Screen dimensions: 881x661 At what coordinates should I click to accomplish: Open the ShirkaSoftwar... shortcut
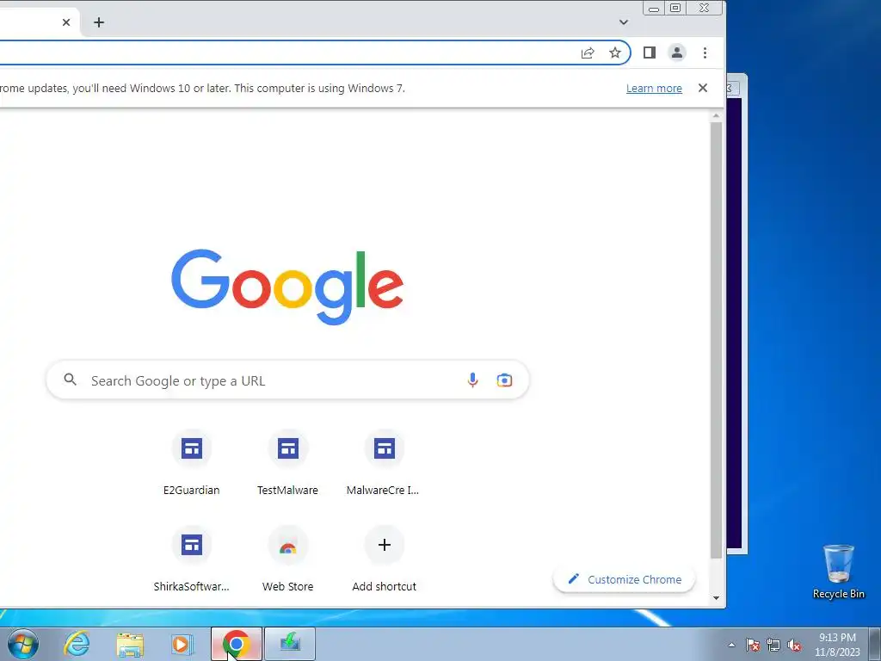(x=192, y=559)
